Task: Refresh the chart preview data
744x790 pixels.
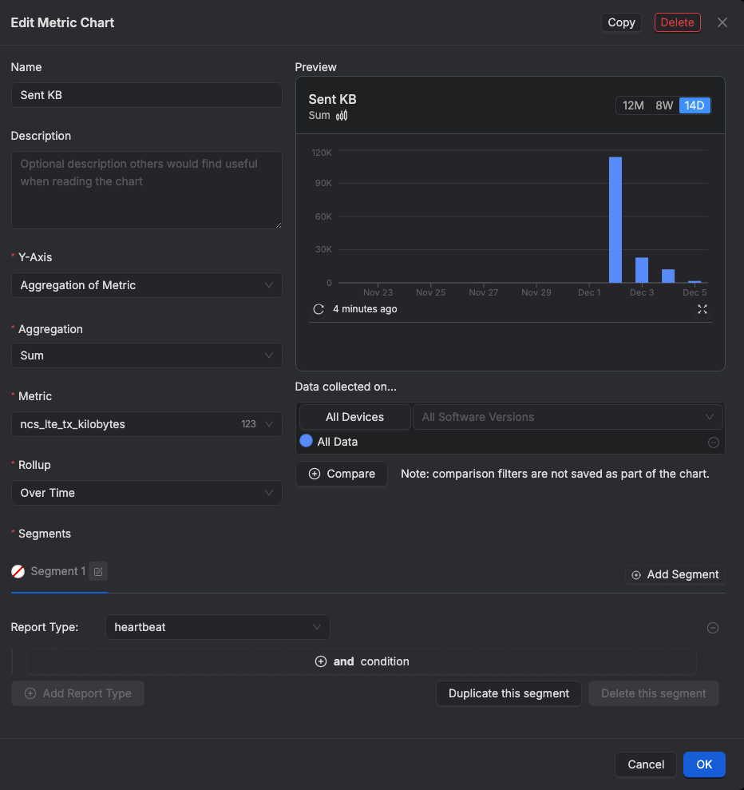Action: click(x=319, y=309)
